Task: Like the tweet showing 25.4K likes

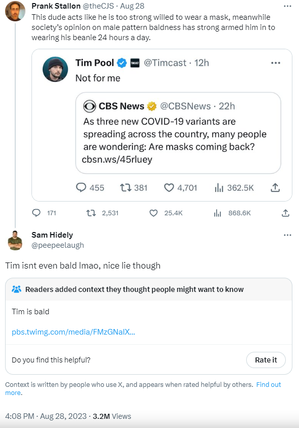Action: (154, 213)
